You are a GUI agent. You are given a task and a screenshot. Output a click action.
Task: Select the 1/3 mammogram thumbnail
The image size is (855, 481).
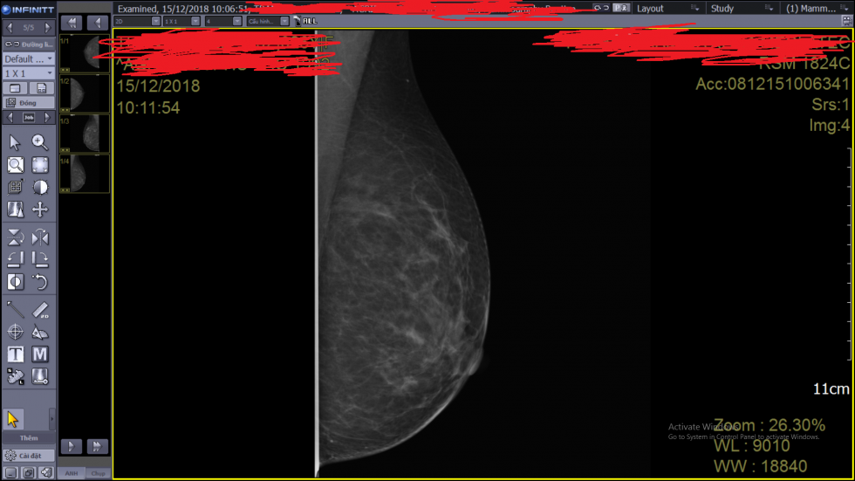pos(85,134)
